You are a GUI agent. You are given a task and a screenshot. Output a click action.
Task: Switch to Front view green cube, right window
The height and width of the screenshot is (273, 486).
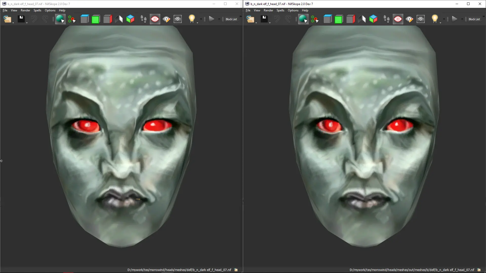[x=339, y=19]
